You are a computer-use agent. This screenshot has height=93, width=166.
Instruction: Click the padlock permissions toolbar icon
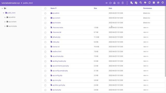point(114,3)
